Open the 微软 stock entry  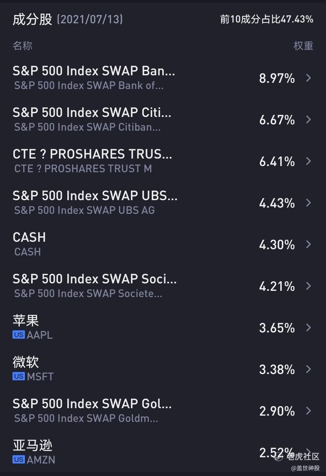click(x=26, y=362)
